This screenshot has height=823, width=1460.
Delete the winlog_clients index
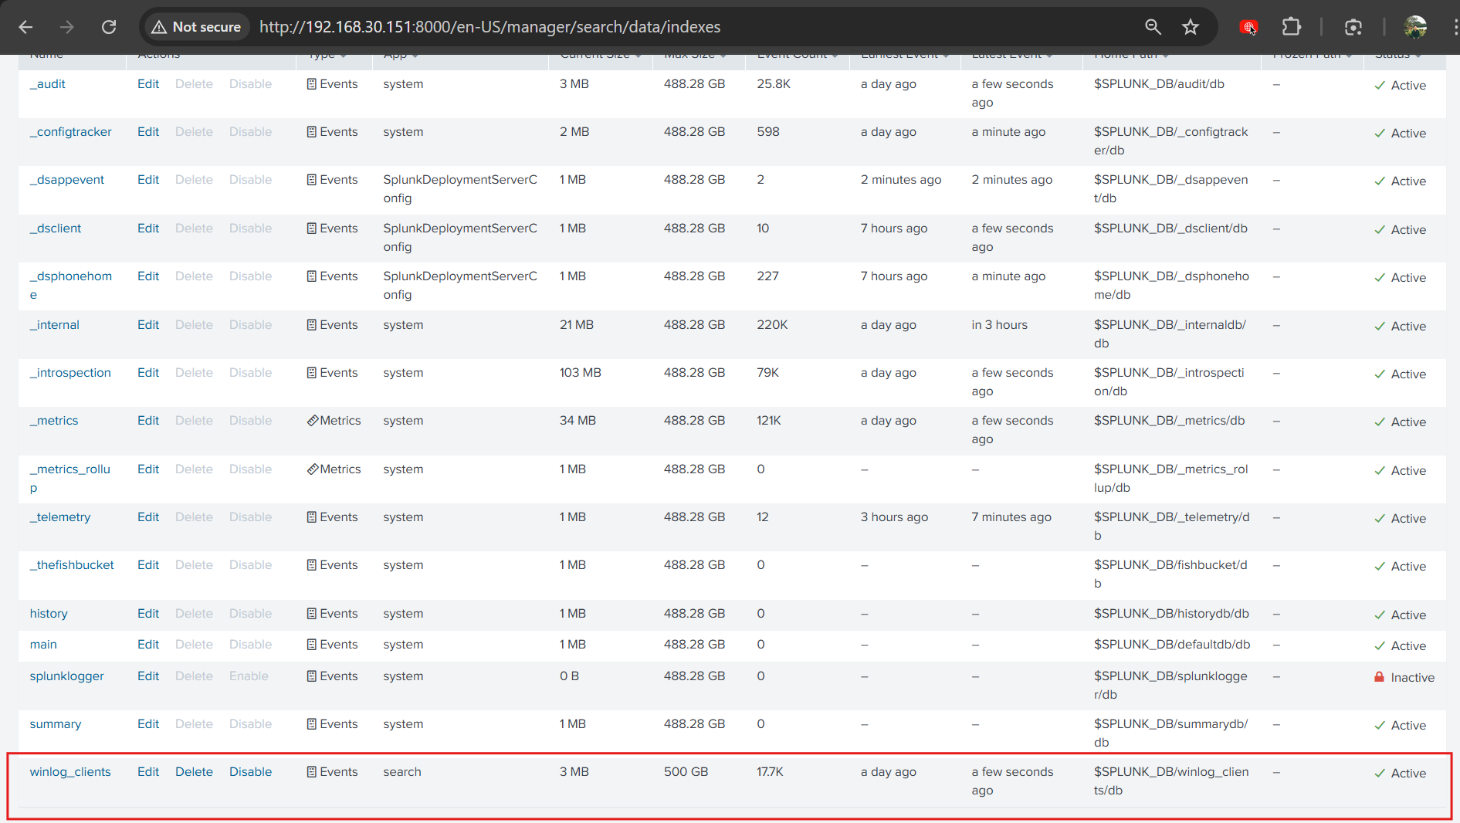point(194,772)
